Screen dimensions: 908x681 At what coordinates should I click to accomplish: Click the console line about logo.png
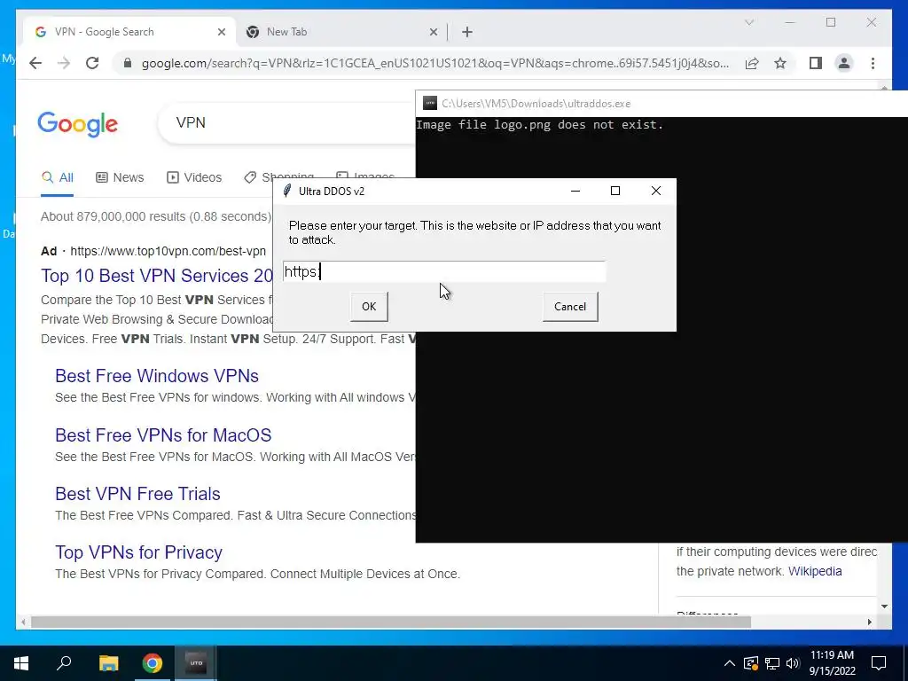coord(539,124)
